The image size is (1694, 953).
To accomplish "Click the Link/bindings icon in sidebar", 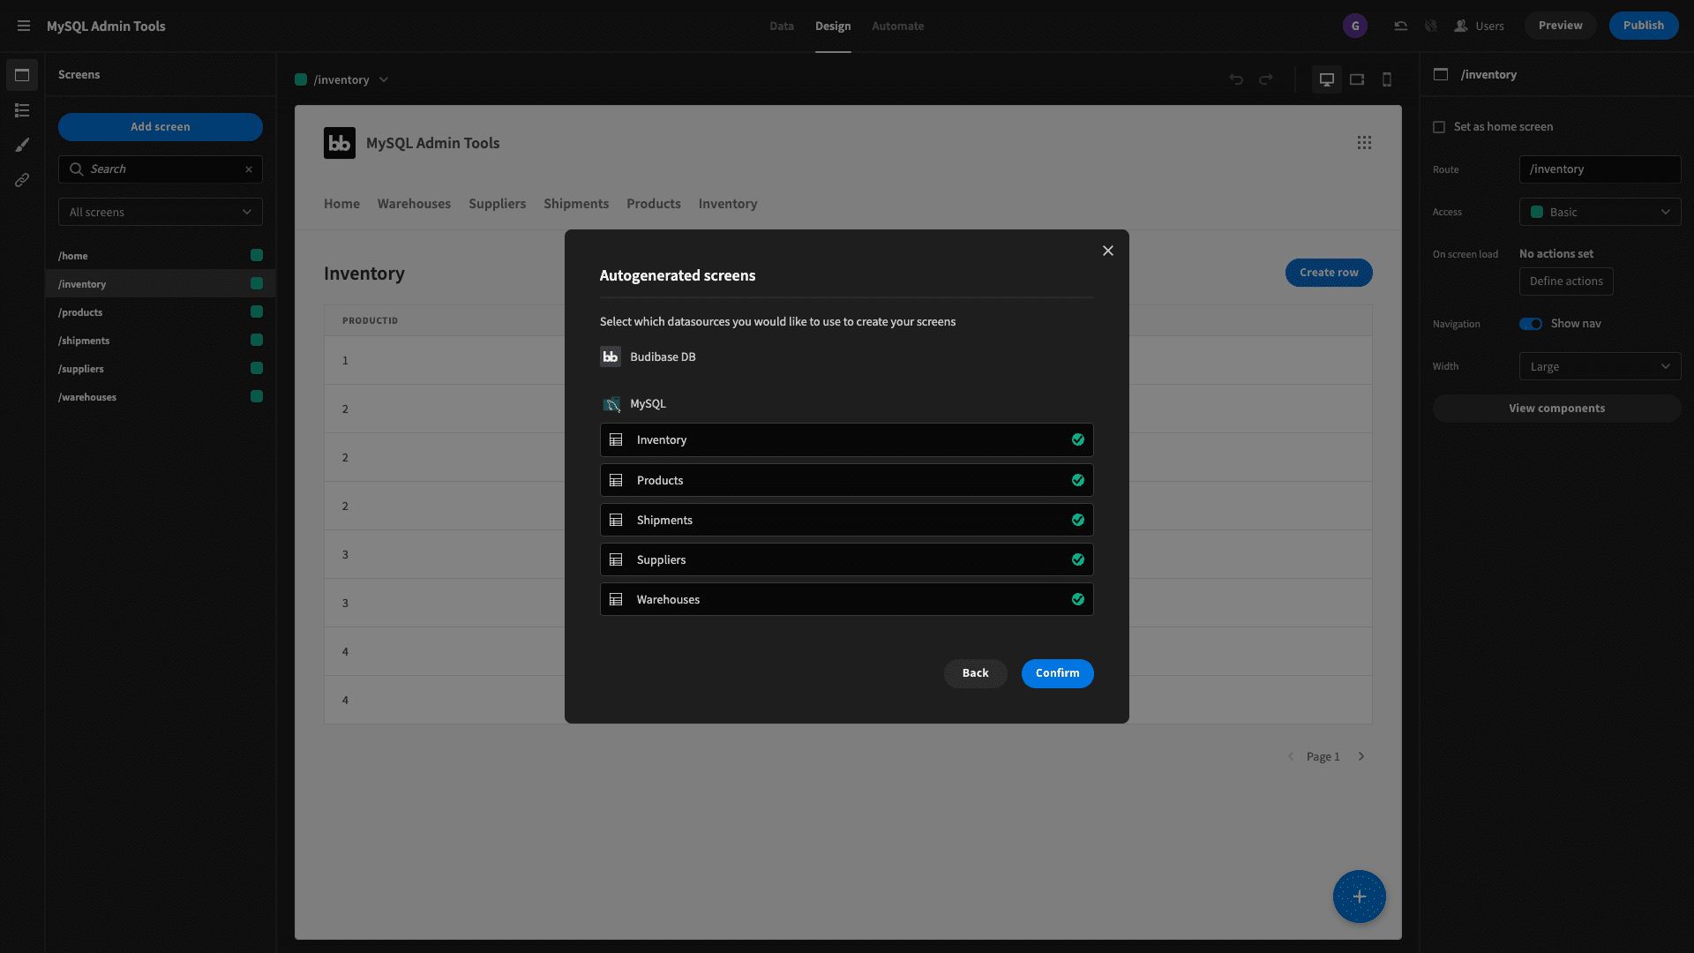I will pyautogui.click(x=21, y=180).
